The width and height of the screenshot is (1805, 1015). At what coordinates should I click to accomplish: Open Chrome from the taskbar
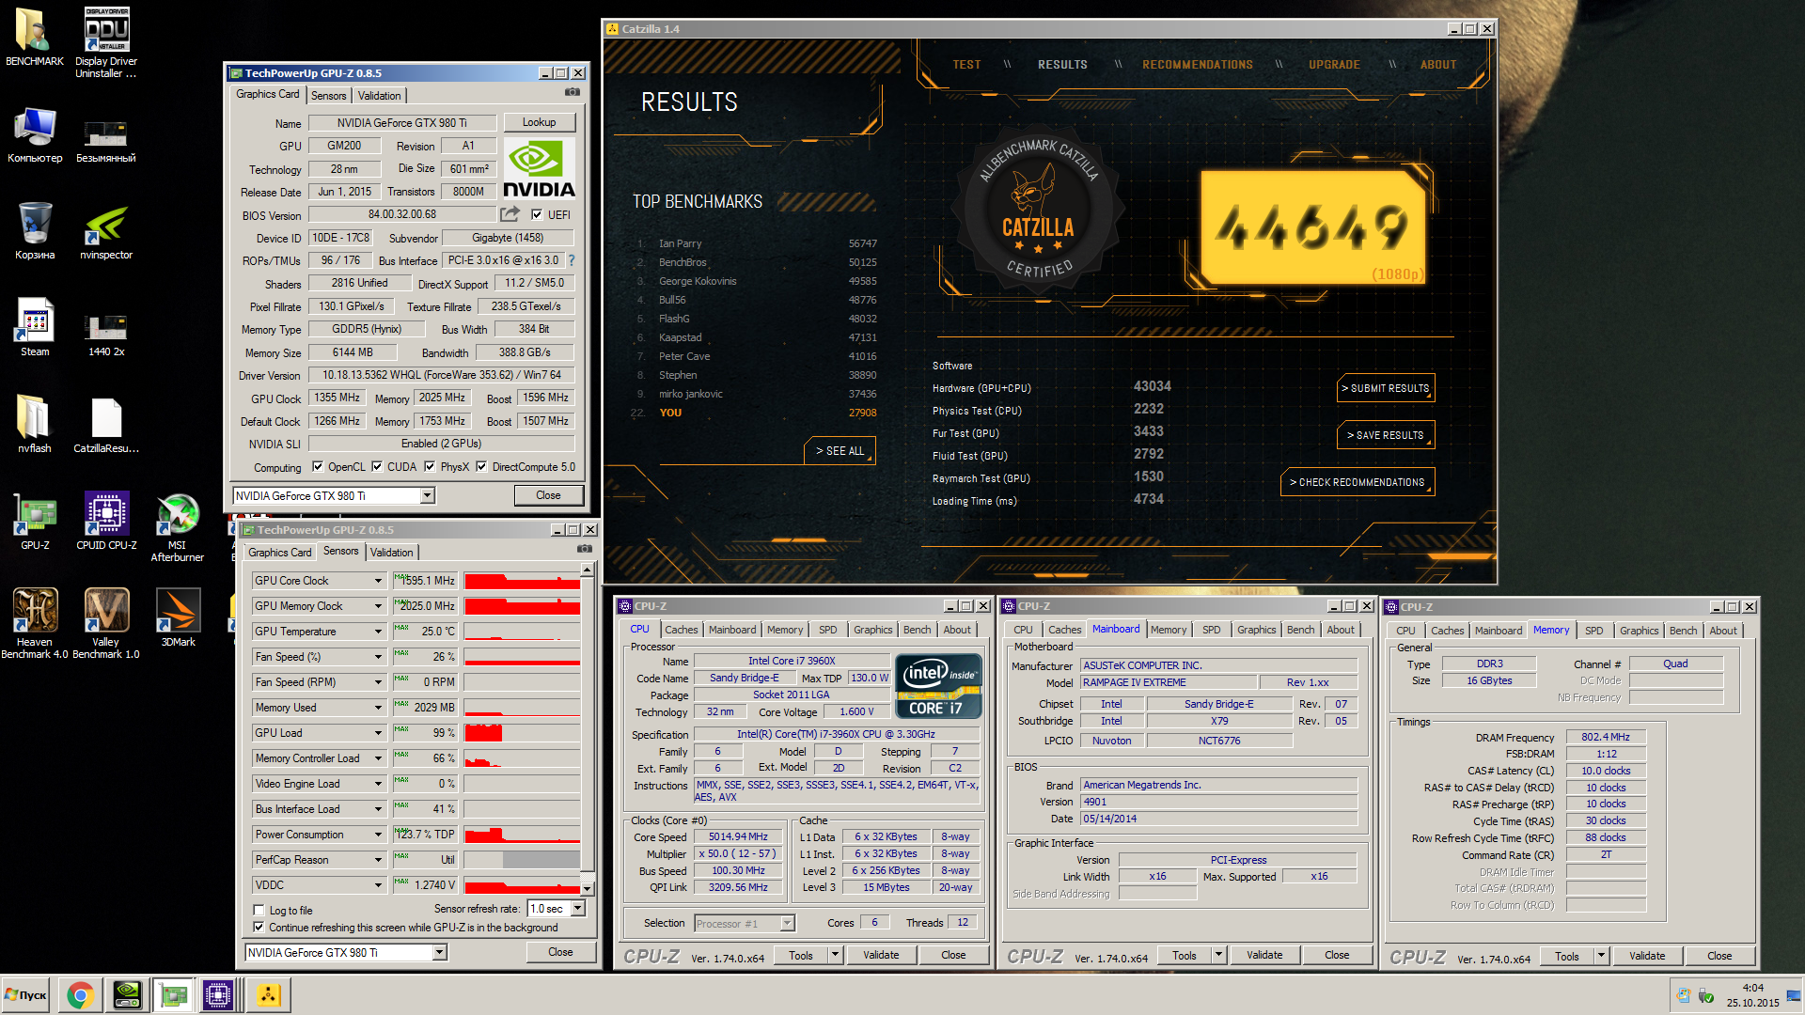click(80, 995)
